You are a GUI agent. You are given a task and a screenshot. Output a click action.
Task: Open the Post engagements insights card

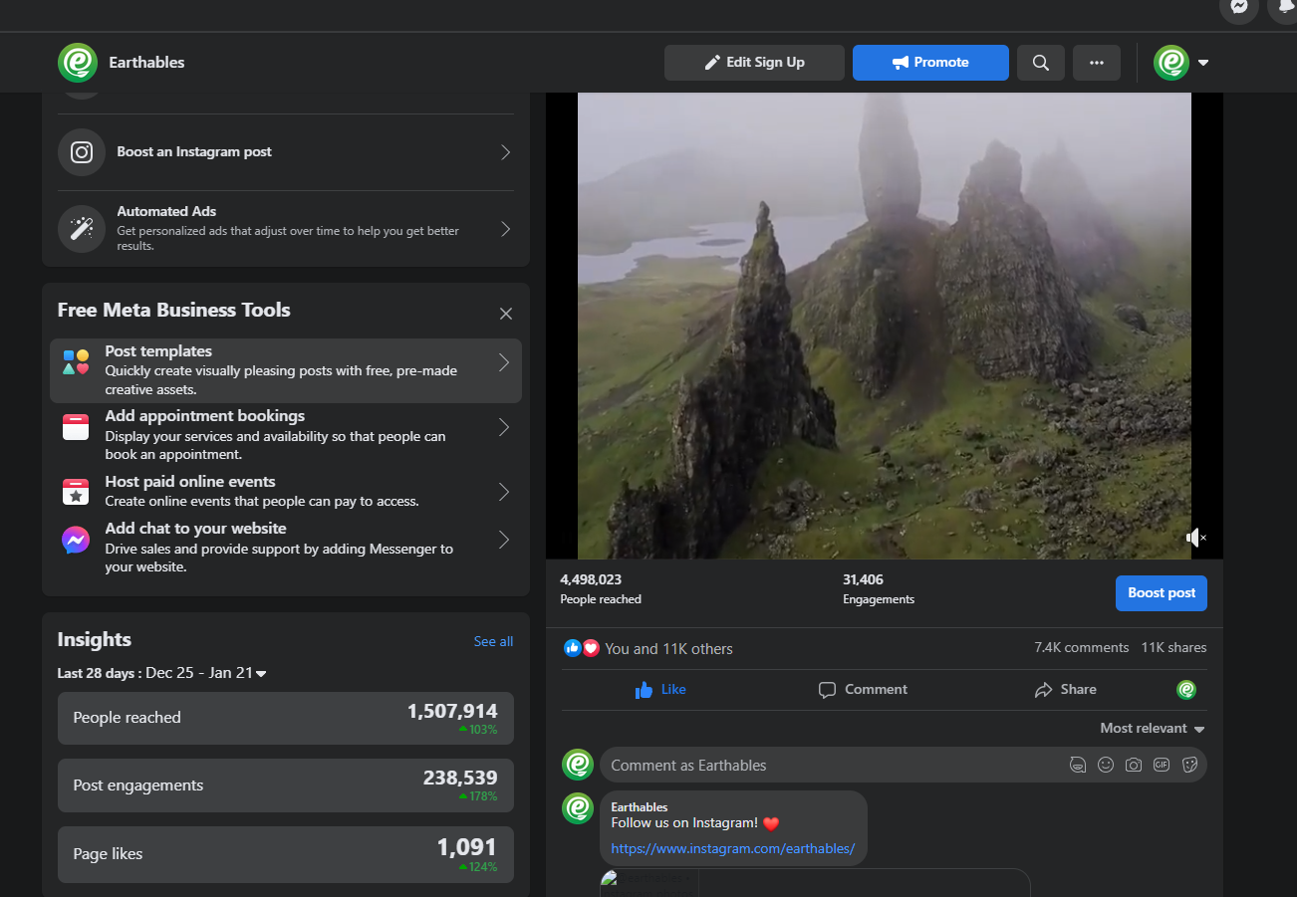(286, 785)
